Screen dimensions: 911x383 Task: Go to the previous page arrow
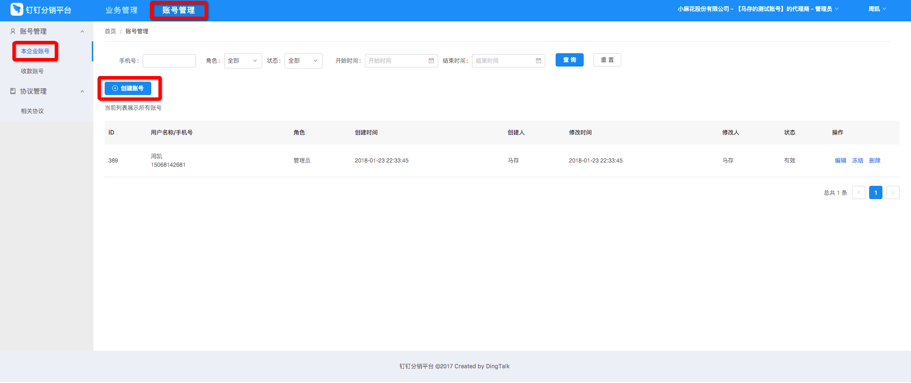click(859, 192)
